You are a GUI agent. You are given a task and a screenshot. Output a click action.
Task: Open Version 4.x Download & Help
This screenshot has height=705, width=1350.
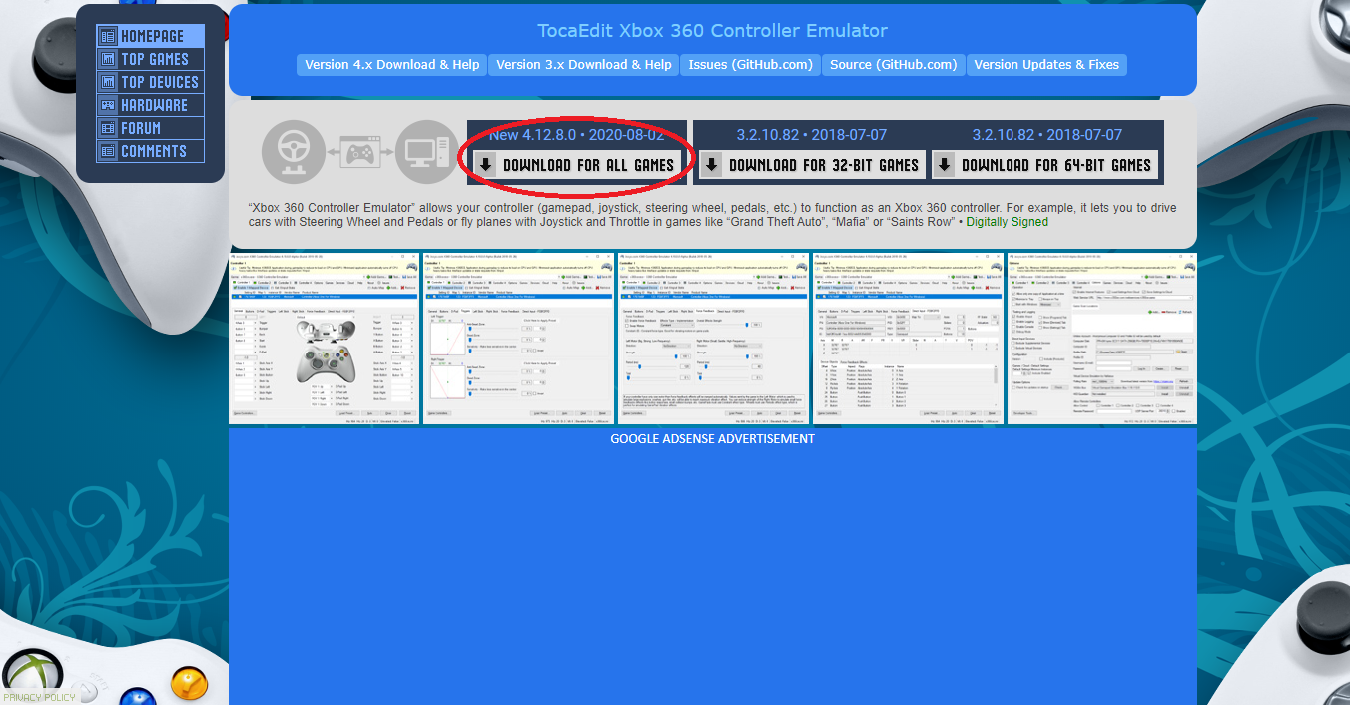(392, 65)
